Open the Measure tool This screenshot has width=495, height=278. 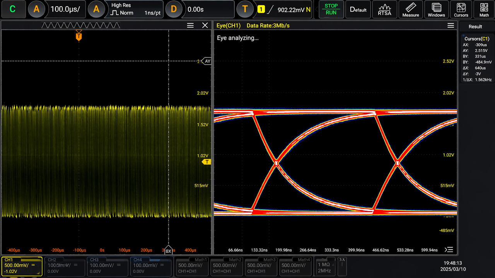click(x=411, y=9)
